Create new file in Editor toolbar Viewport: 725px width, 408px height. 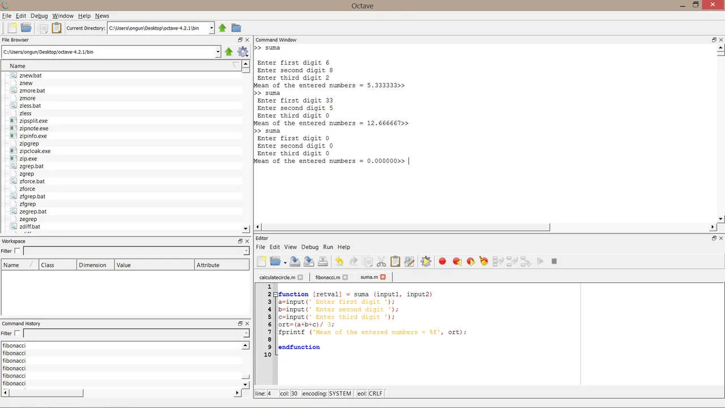click(x=261, y=261)
